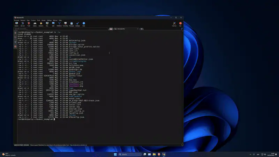Click the Split terminal icon

coord(53,24)
